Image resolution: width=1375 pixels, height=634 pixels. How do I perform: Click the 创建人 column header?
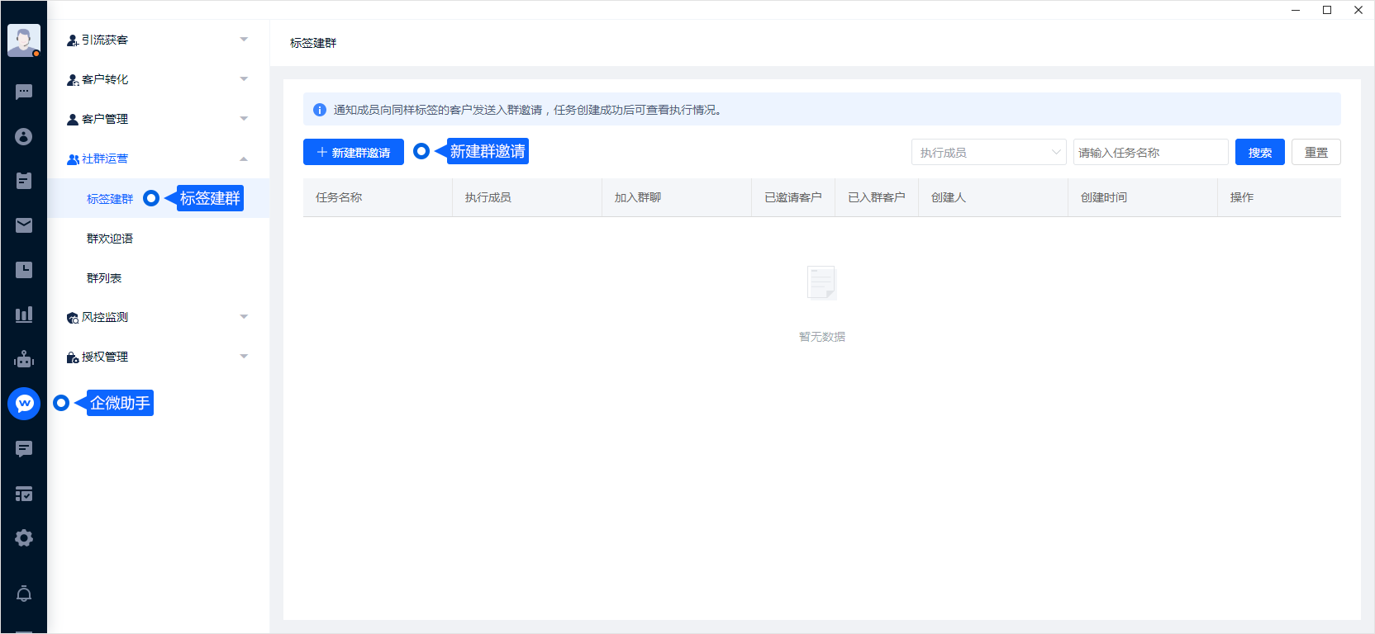(x=993, y=197)
